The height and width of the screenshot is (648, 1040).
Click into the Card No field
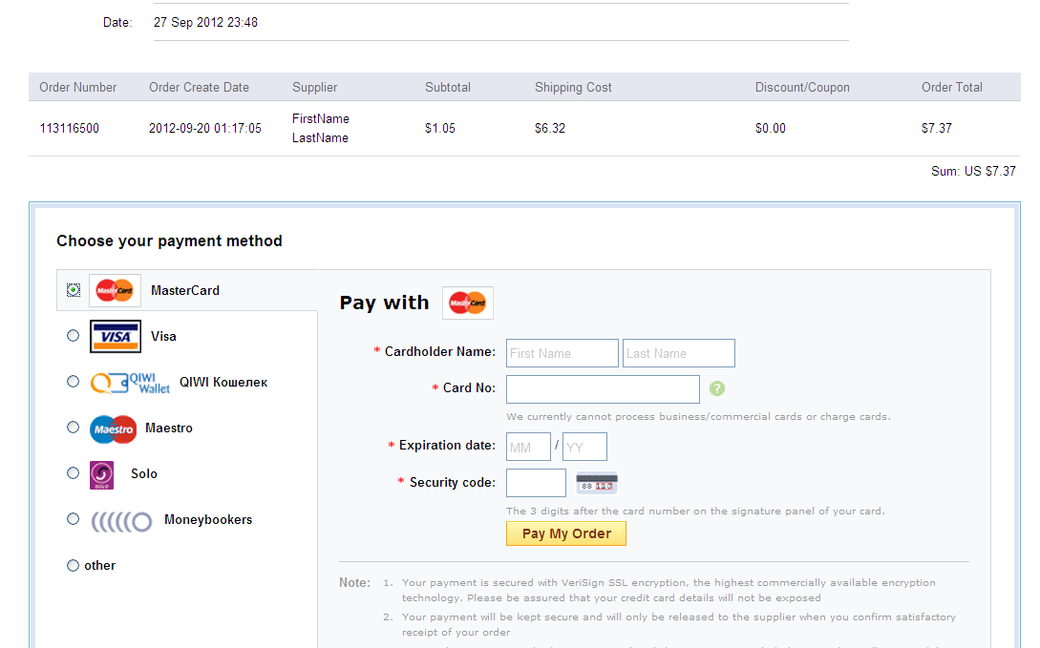pyautogui.click(x=603, y=389)
